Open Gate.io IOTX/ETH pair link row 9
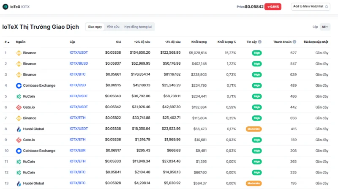The width and height of the screenshot is (338, 189). click(77, 140)
